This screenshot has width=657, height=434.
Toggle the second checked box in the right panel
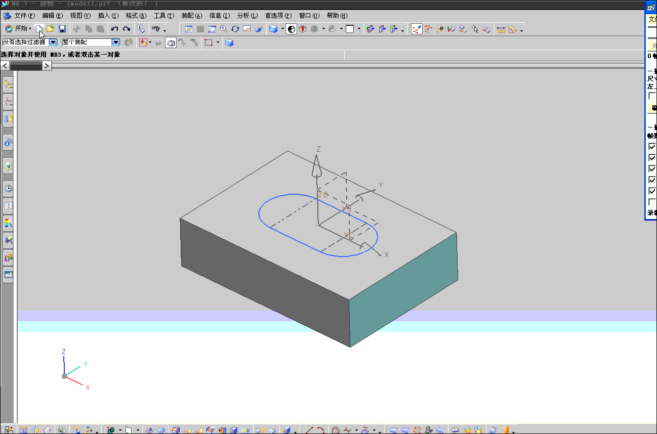652,158
